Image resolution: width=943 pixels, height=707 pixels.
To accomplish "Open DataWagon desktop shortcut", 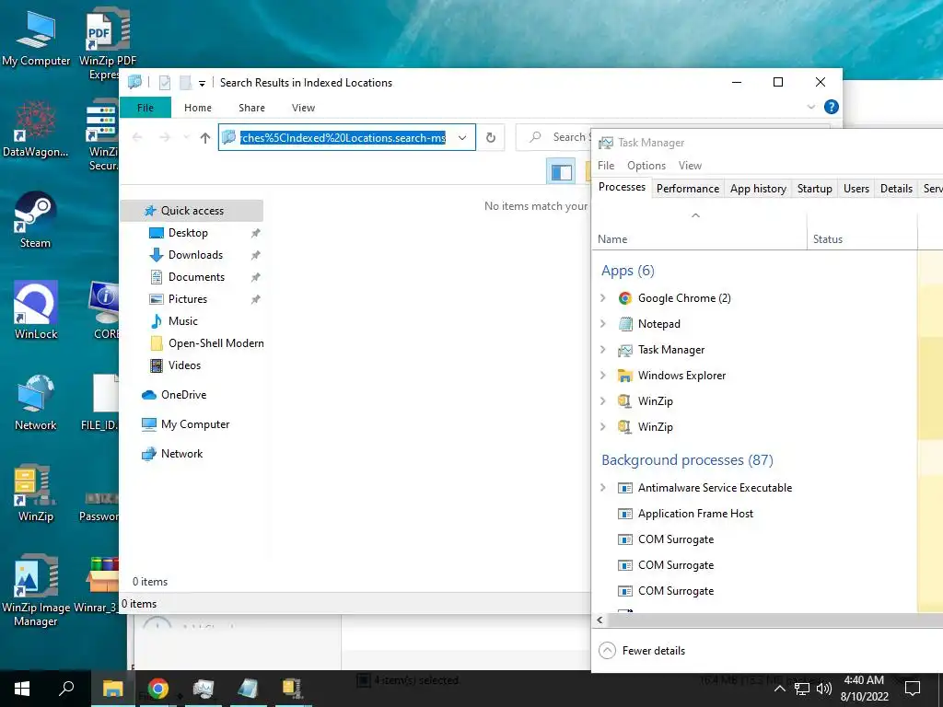I will [x=36, y=129].
